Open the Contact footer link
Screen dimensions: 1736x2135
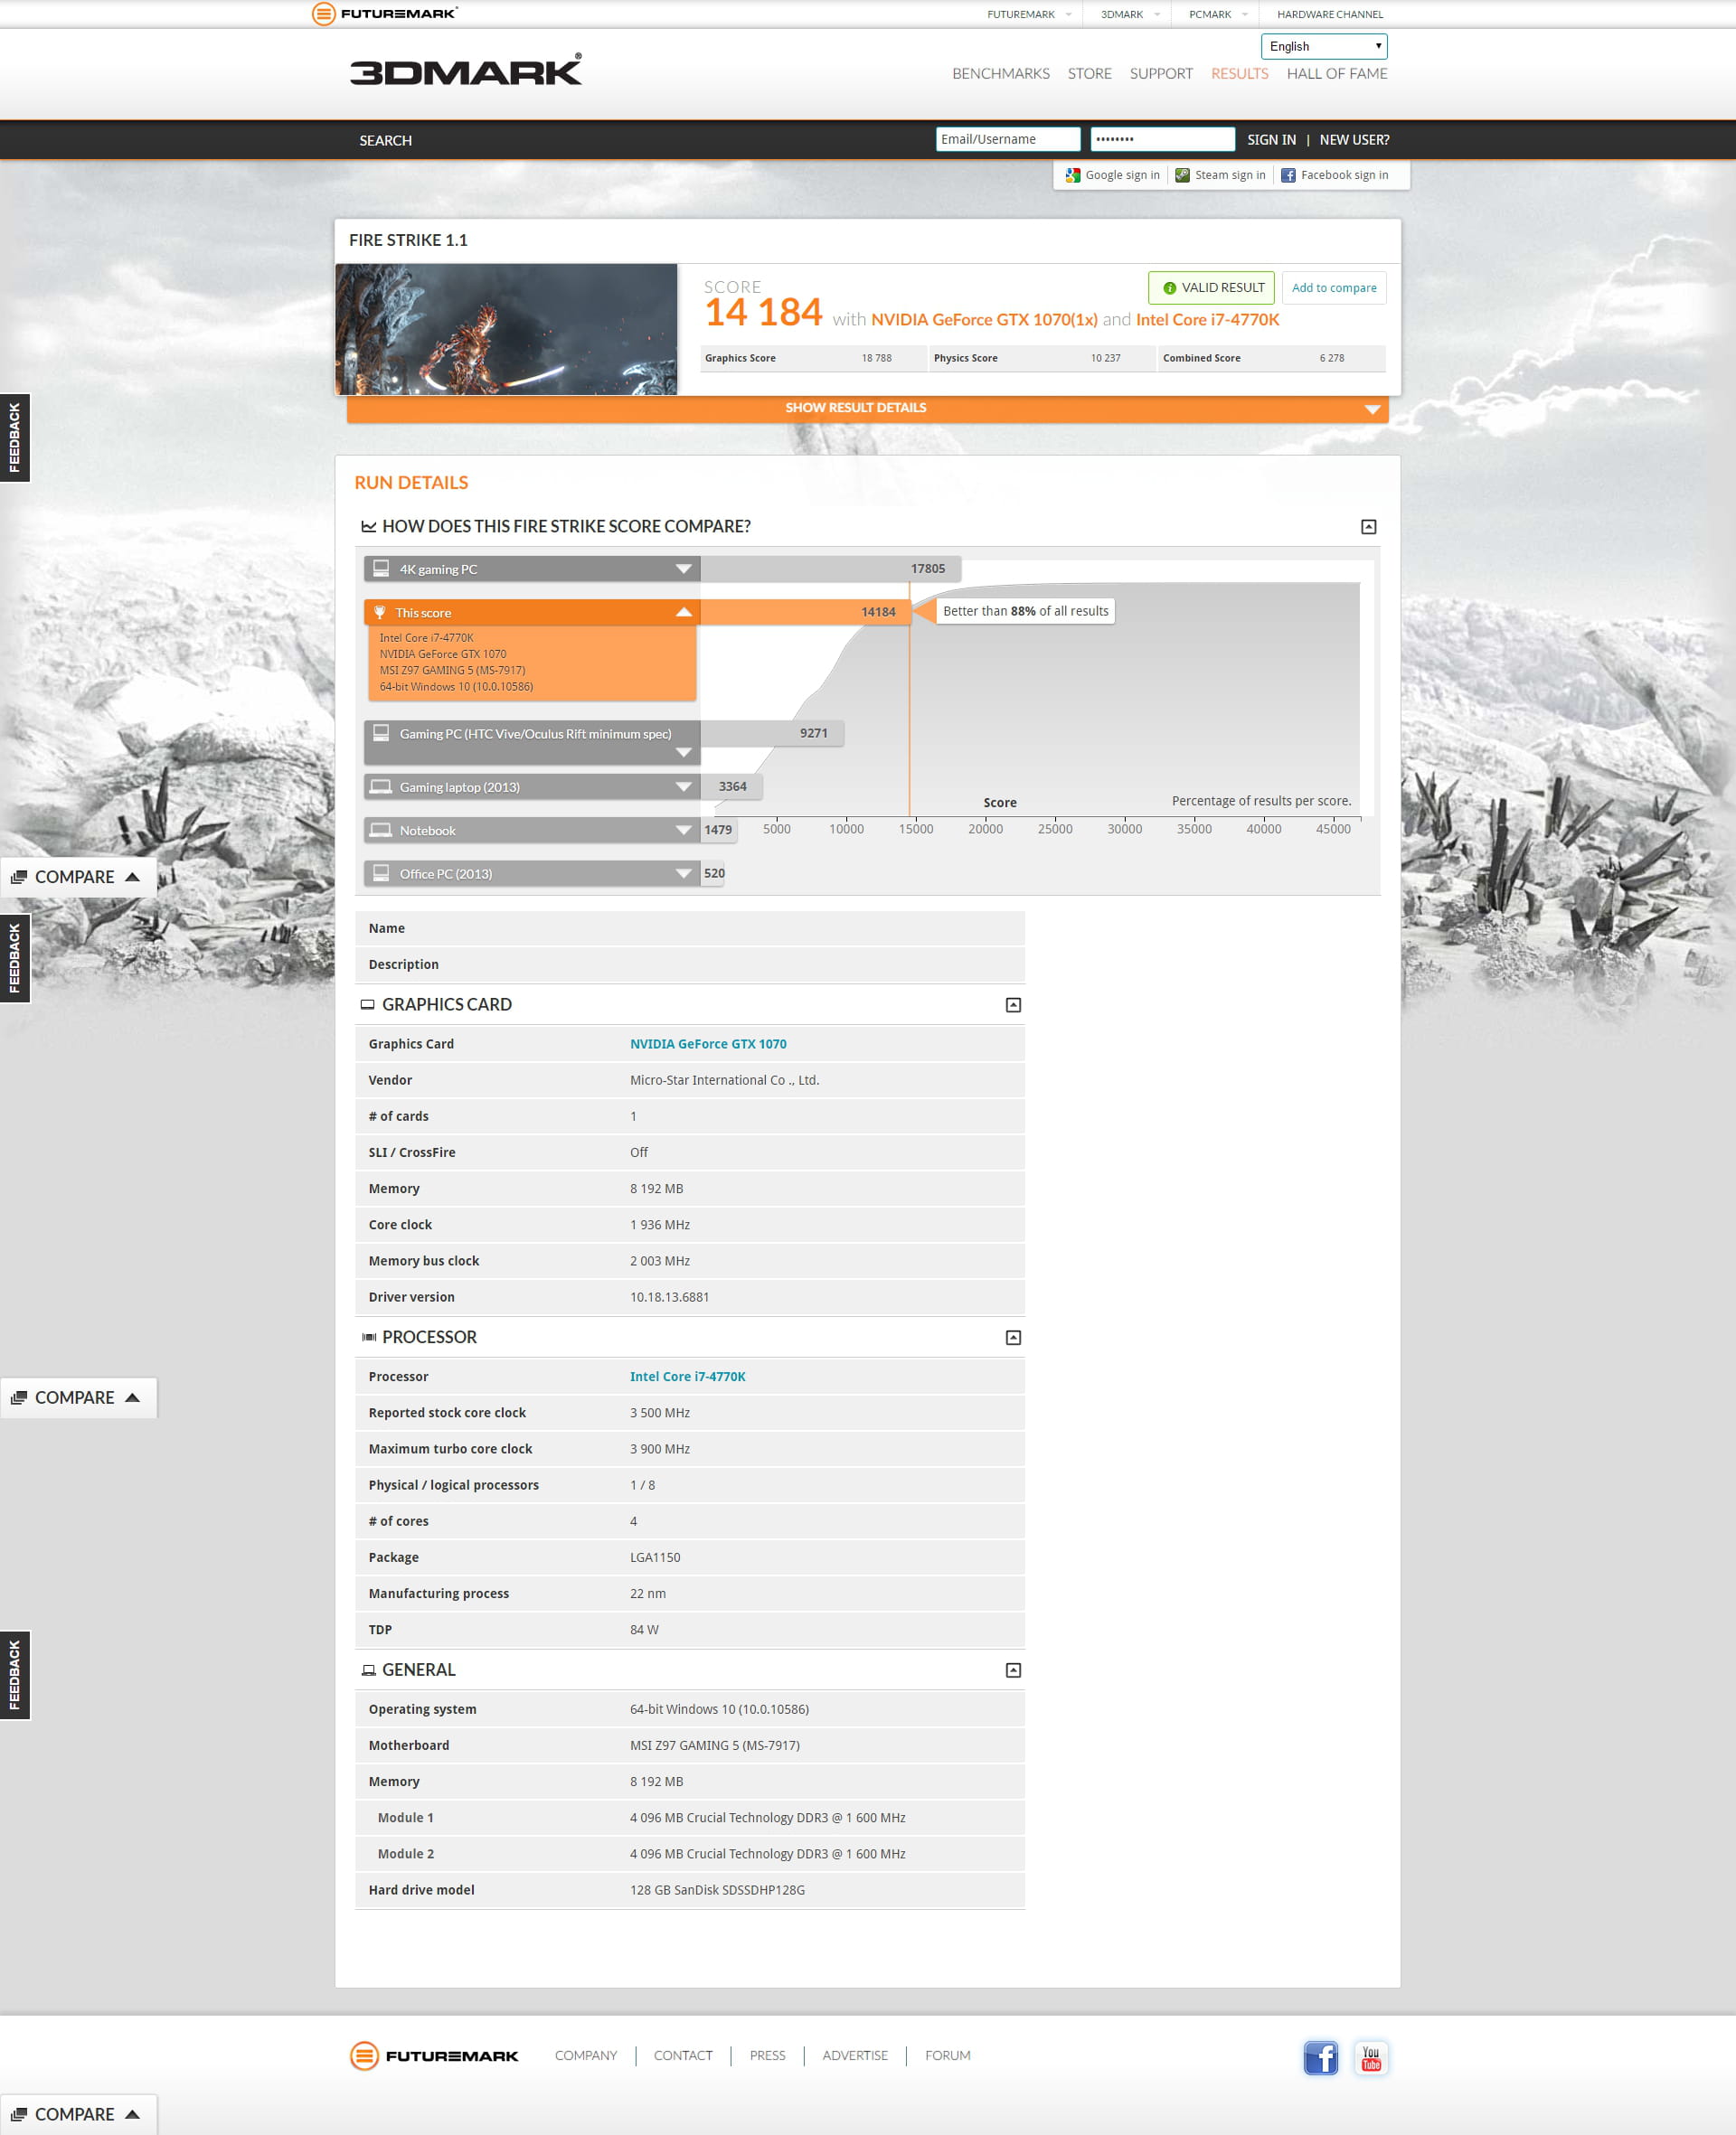(x=683, y=2055)
